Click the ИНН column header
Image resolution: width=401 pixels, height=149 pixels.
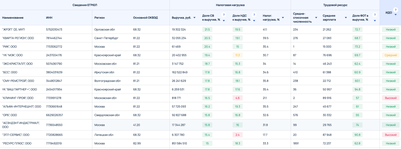pos(49,18)
